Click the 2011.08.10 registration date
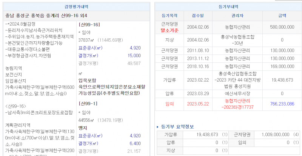Screen dimensions: 302x156 [x=197, y=50]
